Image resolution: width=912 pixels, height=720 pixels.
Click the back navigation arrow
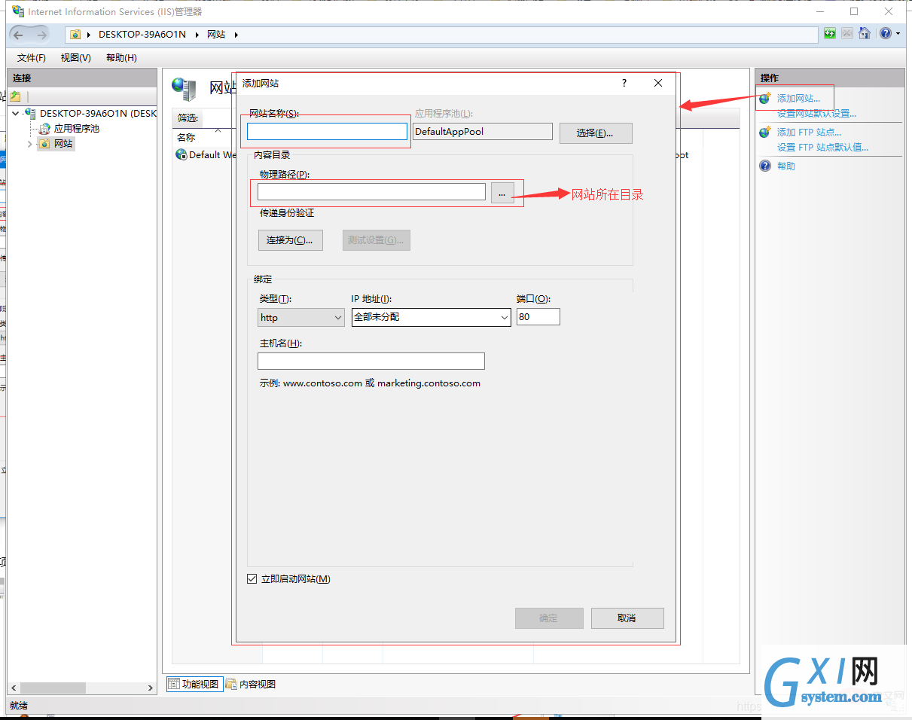coord(19,35)
